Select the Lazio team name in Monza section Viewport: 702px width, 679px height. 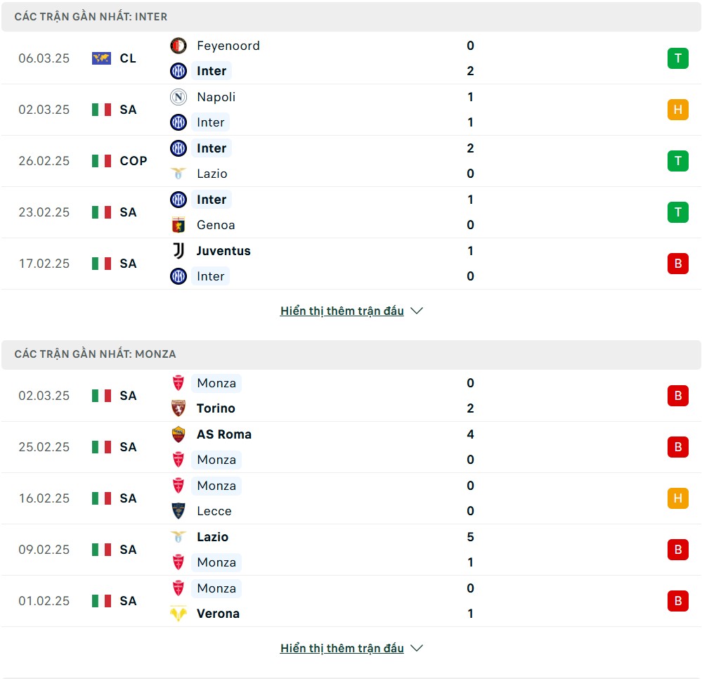click(x=213, y=536)
